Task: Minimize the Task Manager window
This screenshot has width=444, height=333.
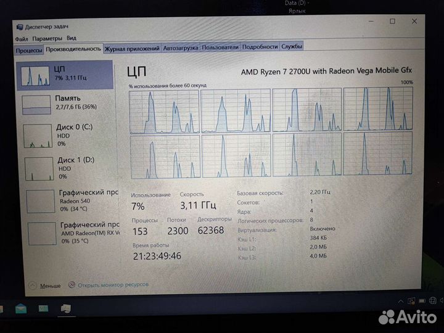Action: click(371, 21)
